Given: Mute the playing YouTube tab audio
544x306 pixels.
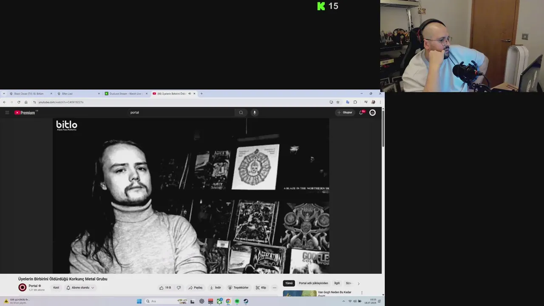Looking at the screenshot, I should [x=190, y=93].
